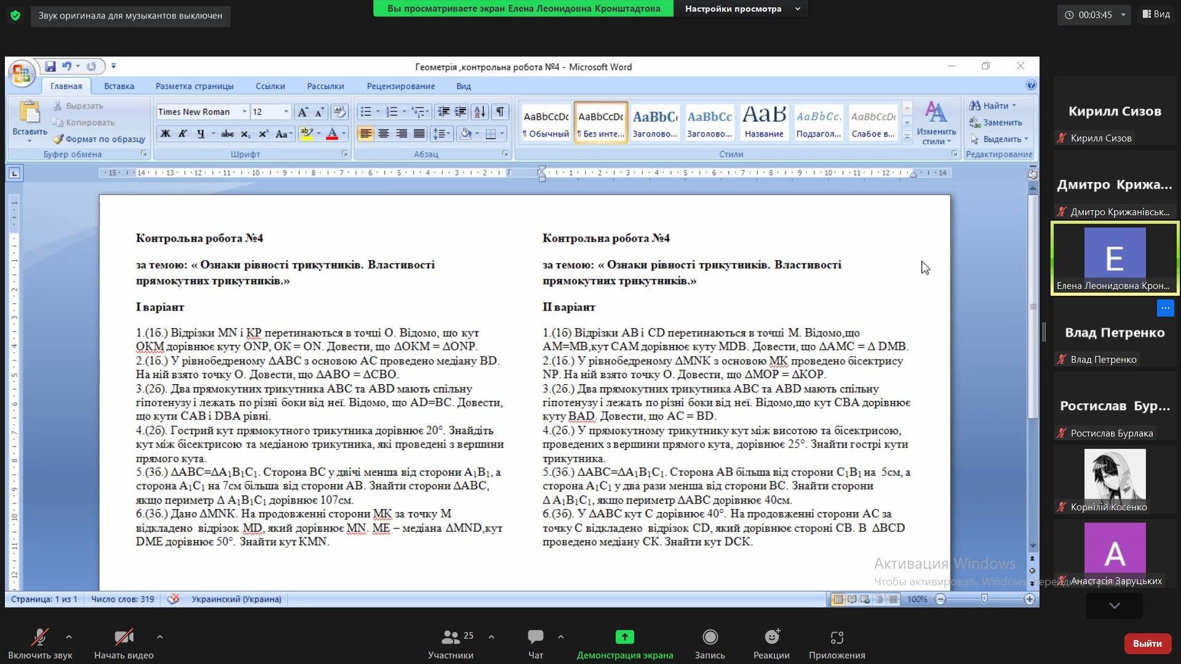Apply text highlight color
The width and height of the screenshot is (1181, 664).
(306, 133)
